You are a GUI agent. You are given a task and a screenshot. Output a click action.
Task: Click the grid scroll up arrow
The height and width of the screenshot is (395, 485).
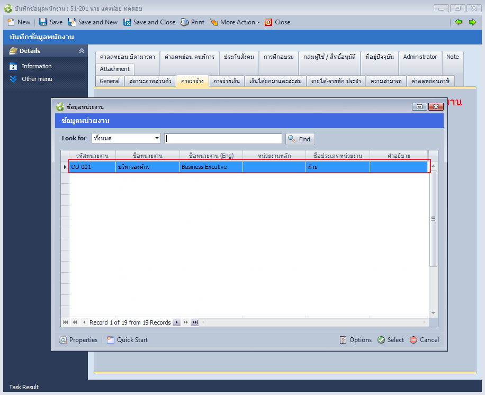coord(433,166)
